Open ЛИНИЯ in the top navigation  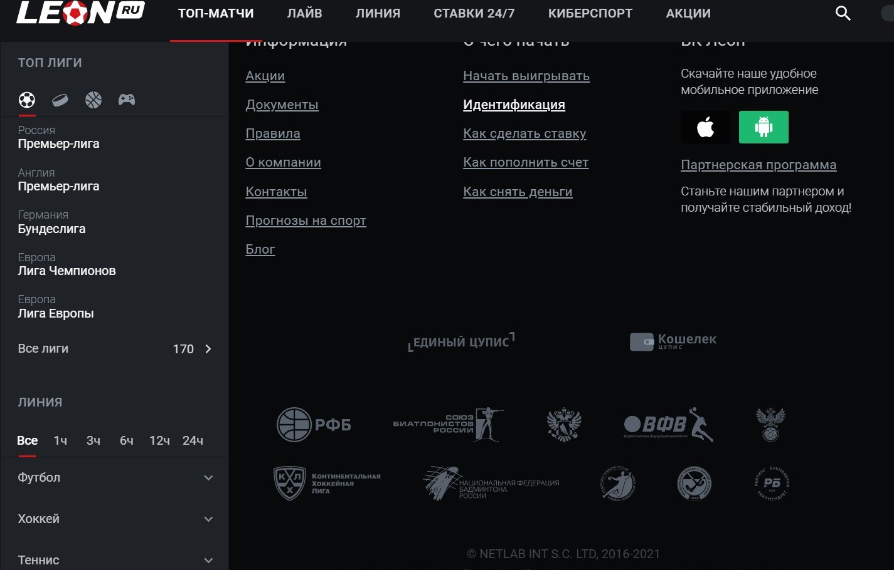click(x=378, y=13)
